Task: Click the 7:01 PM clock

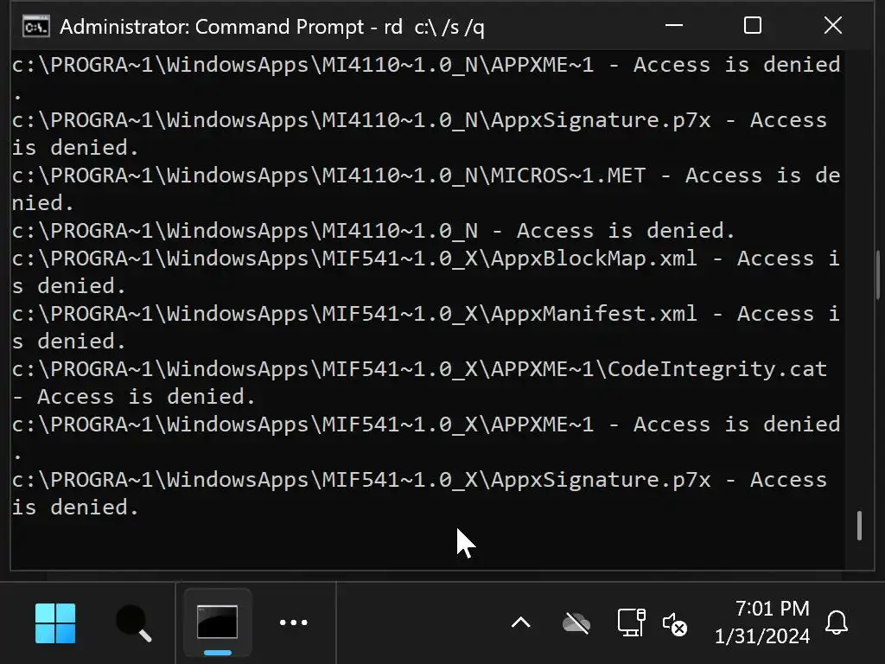Action: 772,609
